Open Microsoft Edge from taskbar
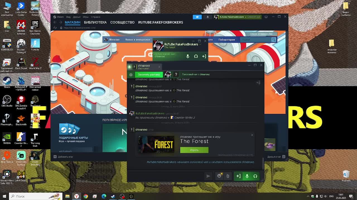Image resolution: width=357 pixels, height=200 pixels. pos(104,196)
